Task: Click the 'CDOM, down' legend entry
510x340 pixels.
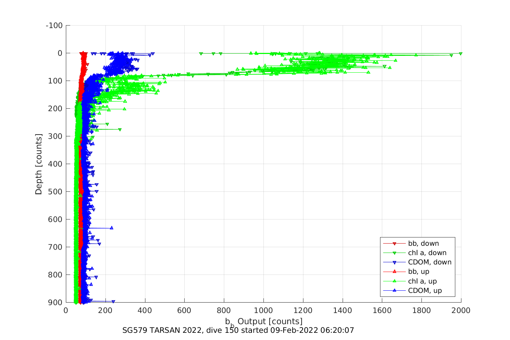Action: (x=417, y=262)
